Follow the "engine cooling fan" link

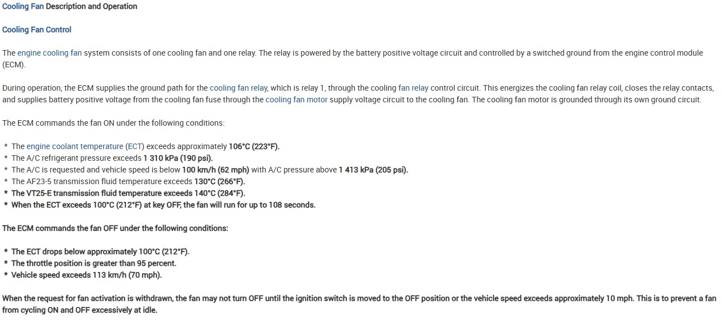click(50, 53)
